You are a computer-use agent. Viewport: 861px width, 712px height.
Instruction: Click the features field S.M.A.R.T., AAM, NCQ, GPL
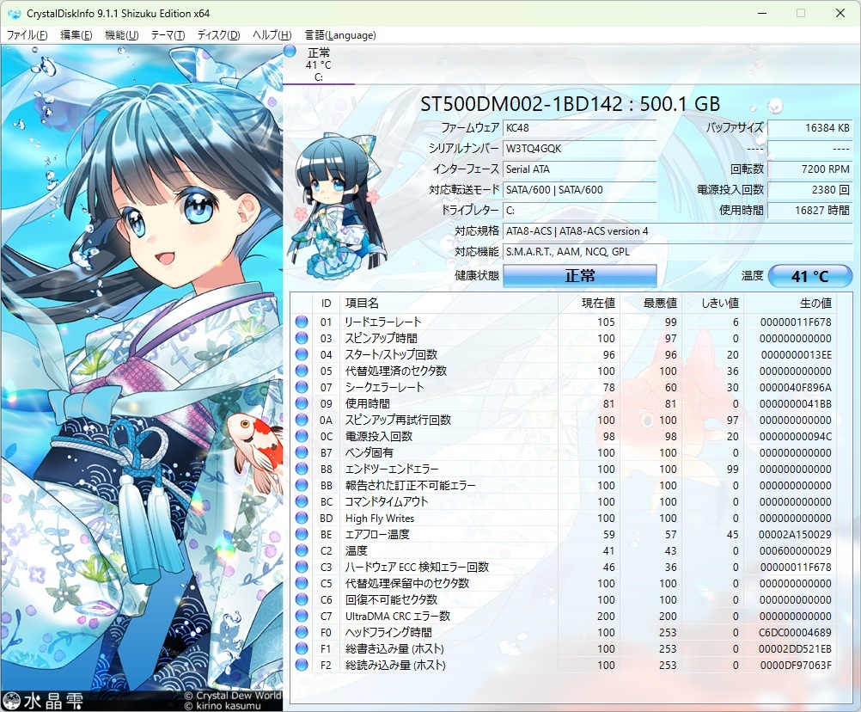coord(678,252)
